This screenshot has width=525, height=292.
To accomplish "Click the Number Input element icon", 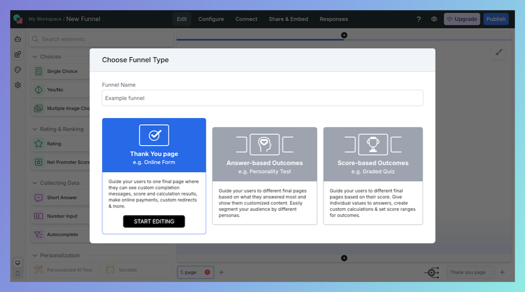I will (x=38, y=216).
